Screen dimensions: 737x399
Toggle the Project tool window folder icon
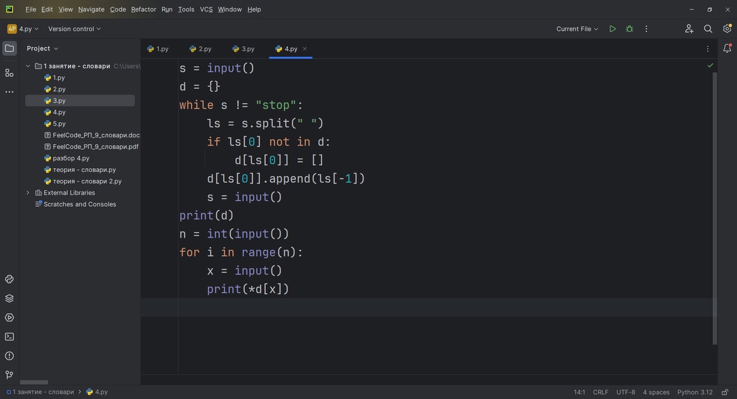[x=9, y=48]
